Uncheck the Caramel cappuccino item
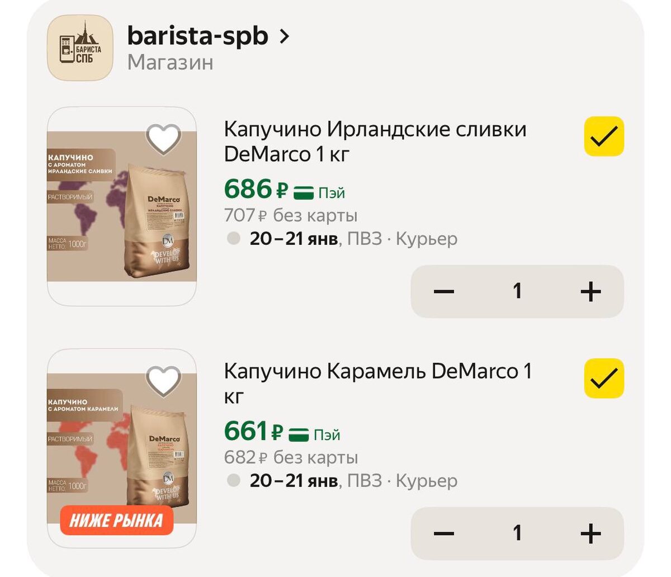The height and width of the screenshot is (577, 671). click(x=604, y=379)
